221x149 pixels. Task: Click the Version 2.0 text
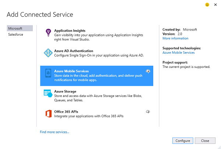172,34
